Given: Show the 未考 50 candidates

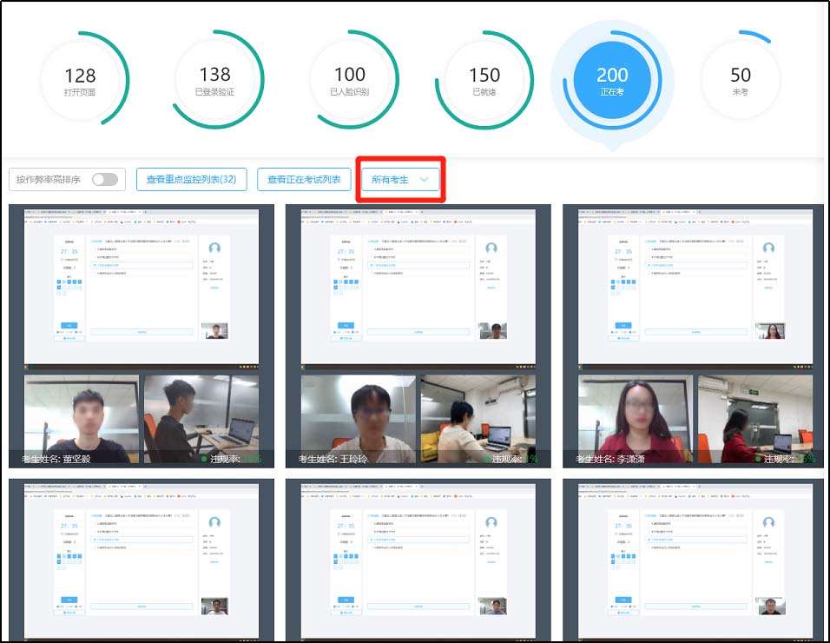Looking at the screenshot, I should point(741,81).
